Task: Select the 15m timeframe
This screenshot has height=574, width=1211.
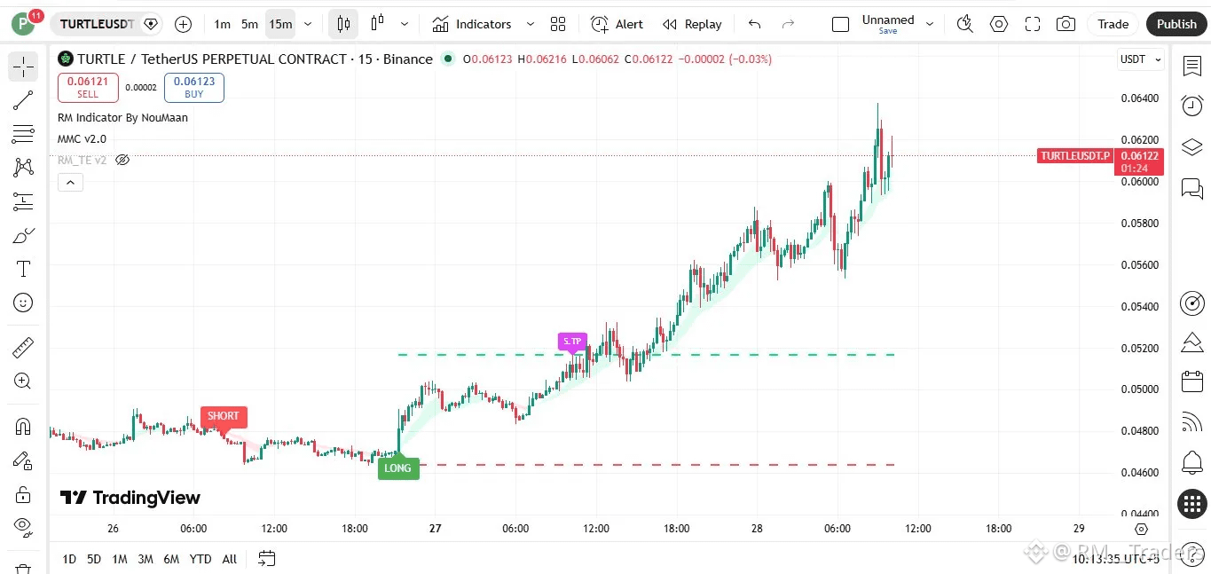Action: (x=280, y=24)
